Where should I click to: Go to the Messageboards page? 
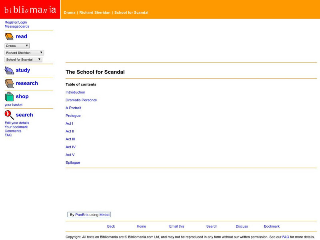tap(17, 26)
